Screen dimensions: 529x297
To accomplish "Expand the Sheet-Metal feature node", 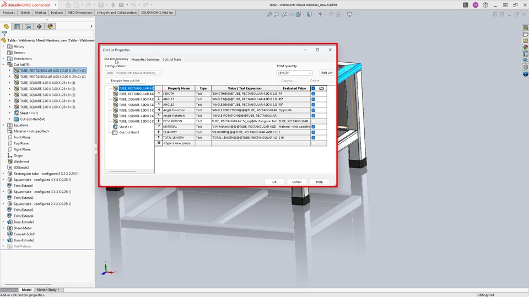I will tap(3, 228).
